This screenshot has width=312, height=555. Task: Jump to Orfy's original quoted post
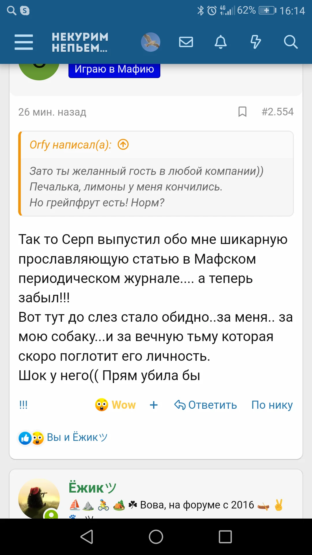(123, 144)
